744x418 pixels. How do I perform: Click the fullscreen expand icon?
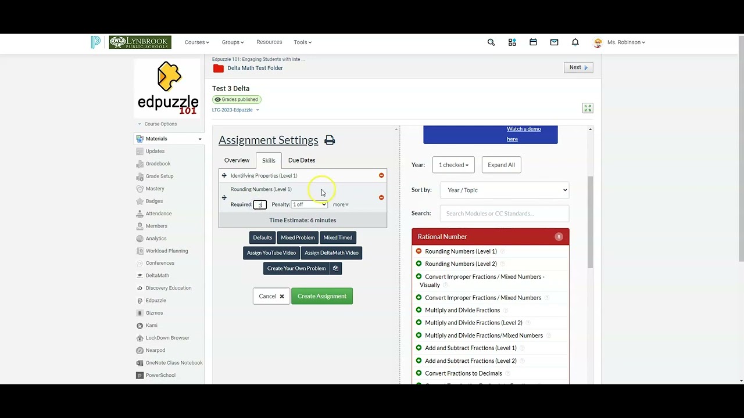pyautogui.click(x=588, y=108)
